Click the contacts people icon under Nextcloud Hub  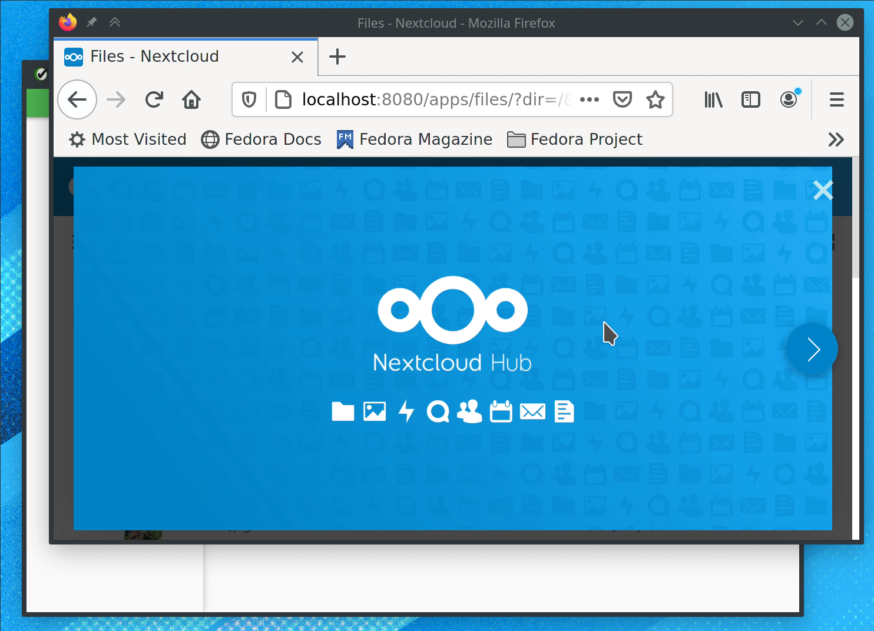(469, 411)
